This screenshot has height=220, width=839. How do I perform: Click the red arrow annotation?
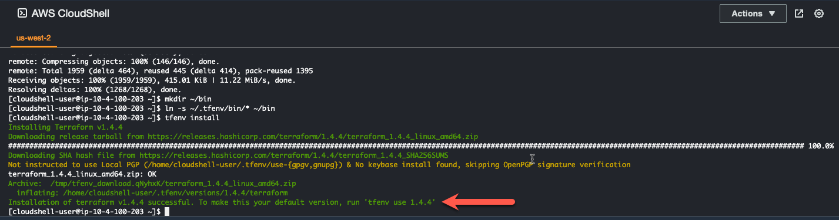point(479,202)
